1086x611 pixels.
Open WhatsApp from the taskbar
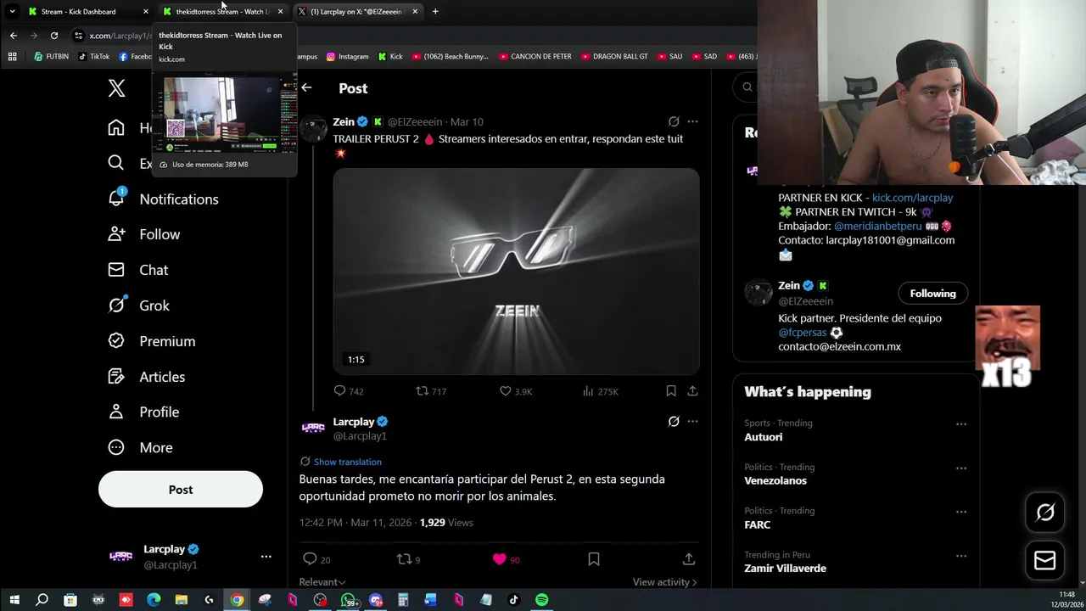point(348,600)
